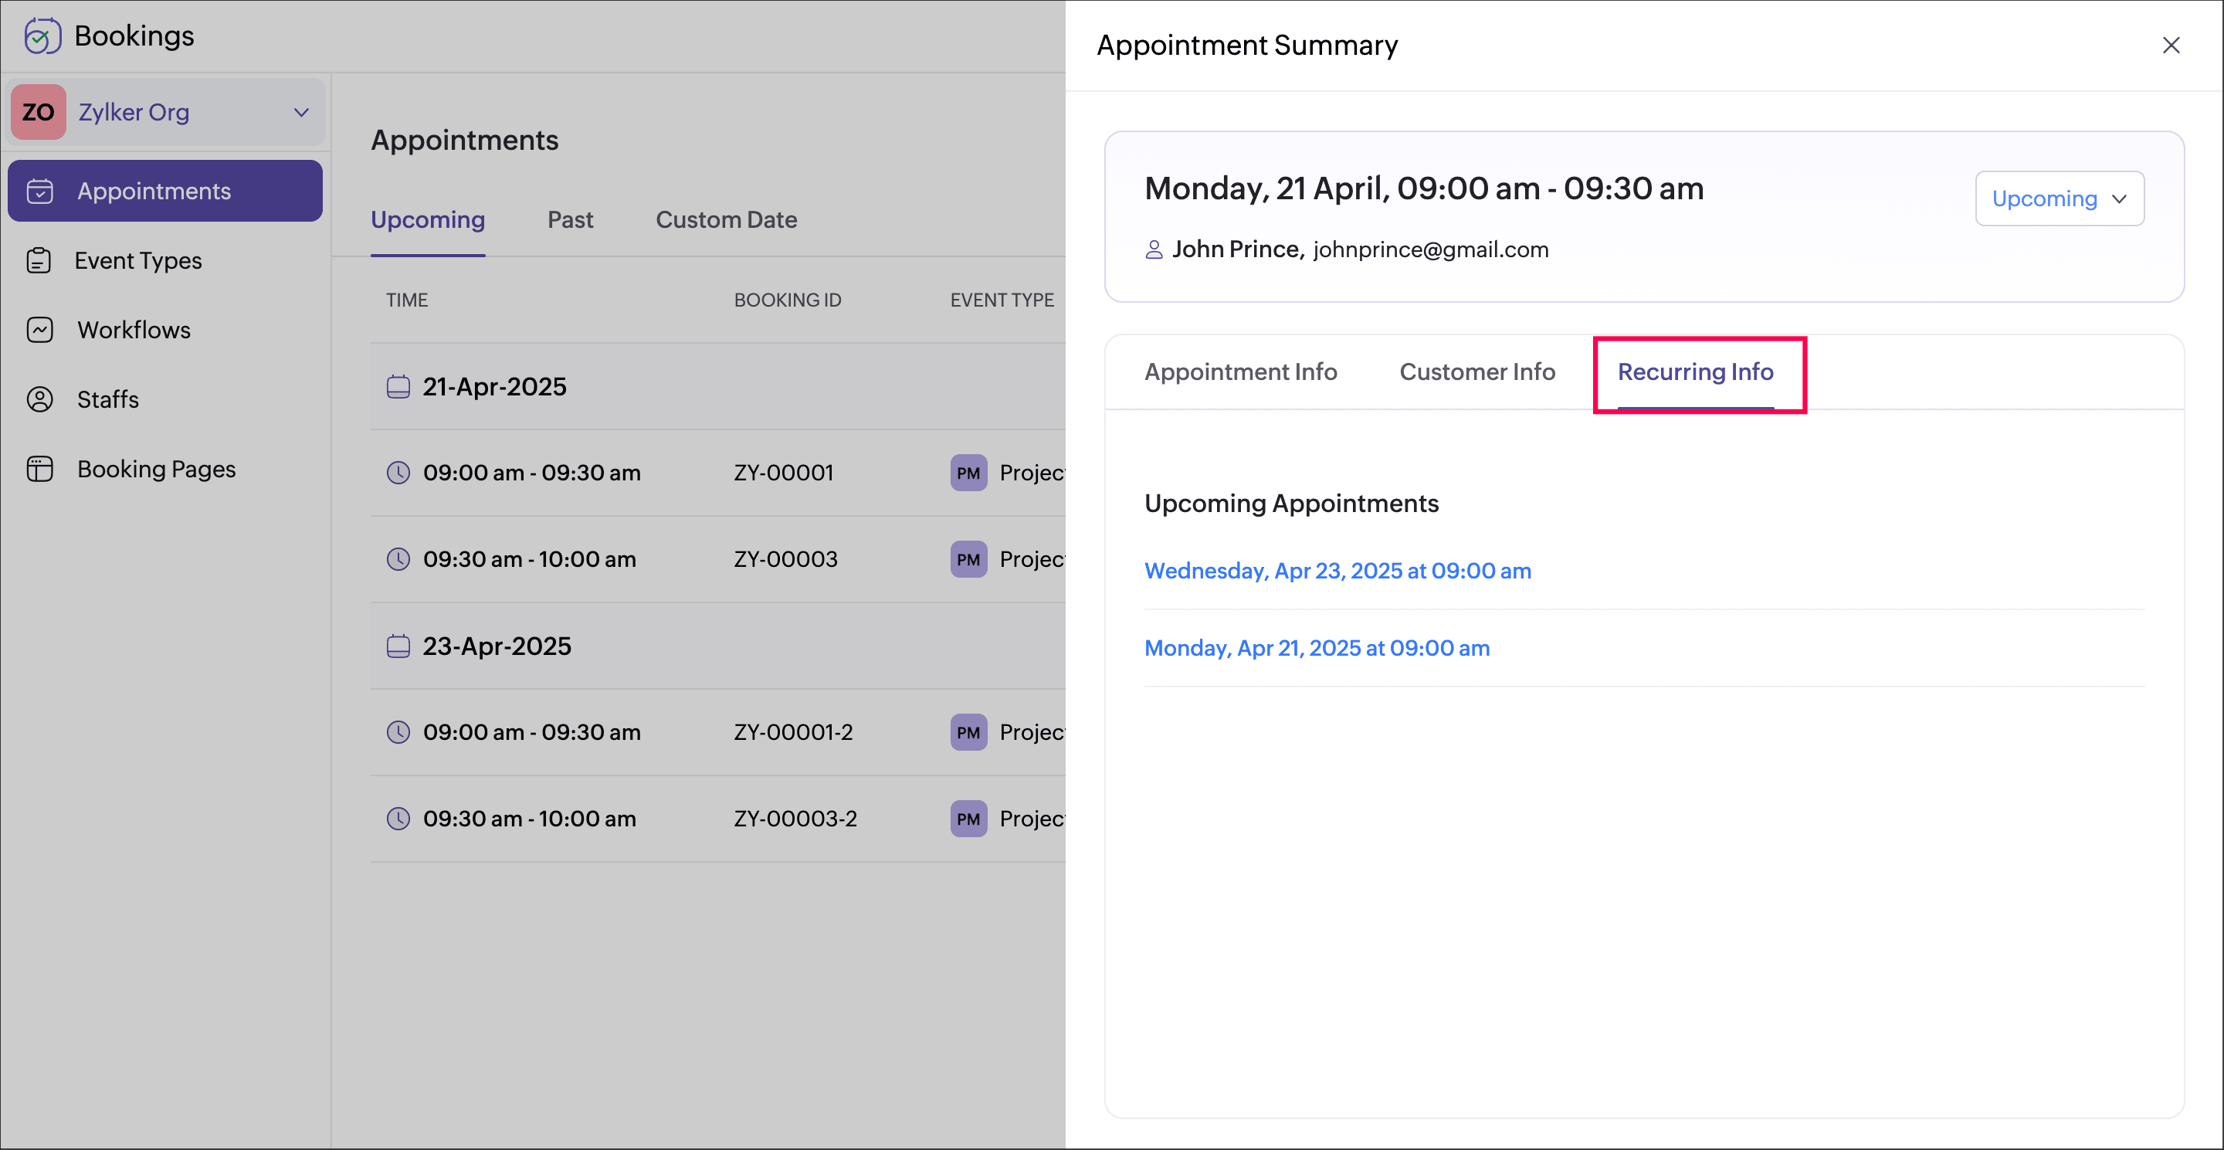Screen dimensions: 2224x1150
Task: Close the Appointment Summary panel
Action: tap(2171, 45)
